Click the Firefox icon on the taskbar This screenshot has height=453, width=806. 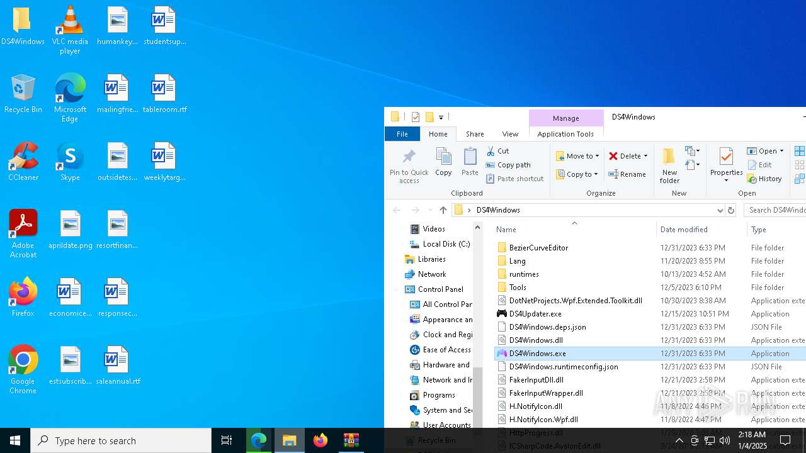coord(321,440)
